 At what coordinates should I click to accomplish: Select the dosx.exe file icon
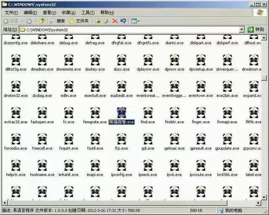tap(121, 60)
